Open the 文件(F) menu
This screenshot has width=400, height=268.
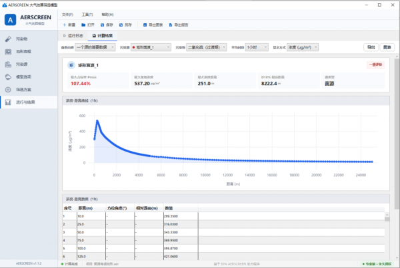pyautogui.click(x=67, y=15)
